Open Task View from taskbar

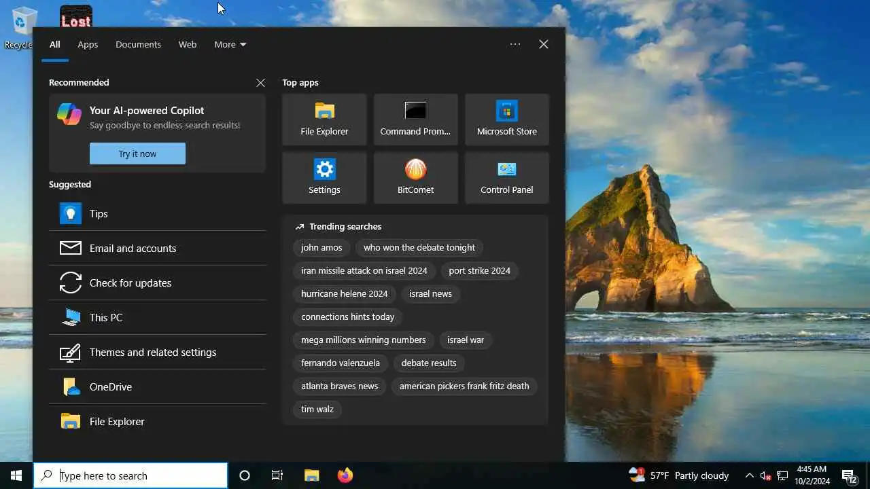click(x=277, y=475)
